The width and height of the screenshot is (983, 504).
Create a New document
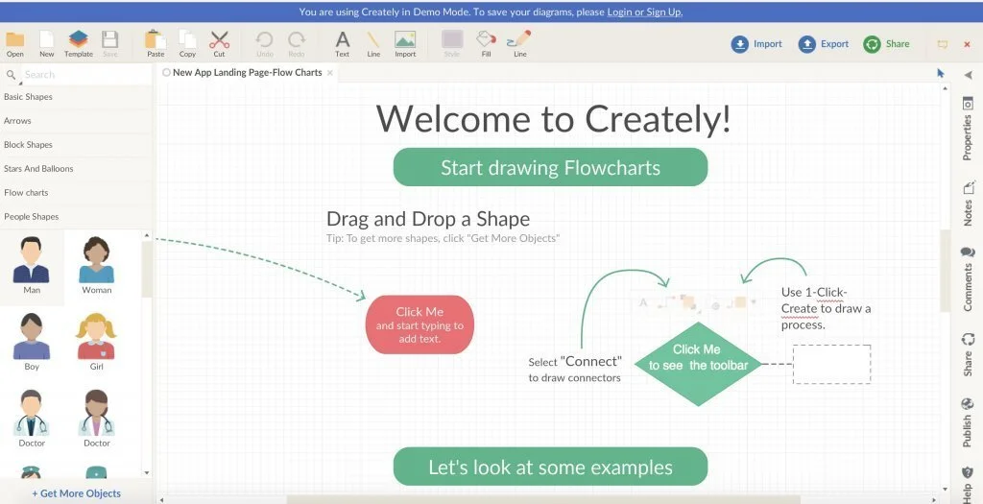47,39
